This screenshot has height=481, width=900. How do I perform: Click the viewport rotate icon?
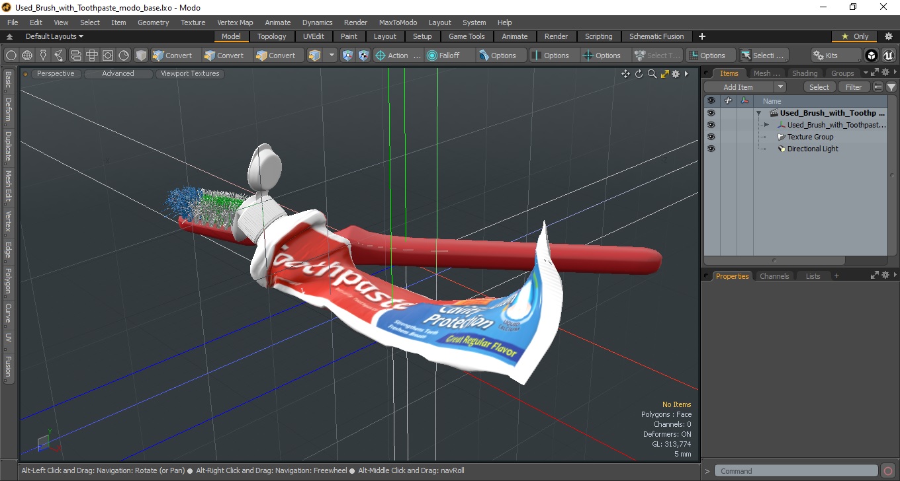[639, 74]
